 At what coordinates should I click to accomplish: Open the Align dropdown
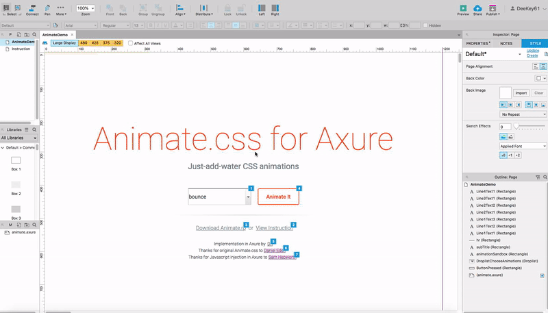point(180,10)
